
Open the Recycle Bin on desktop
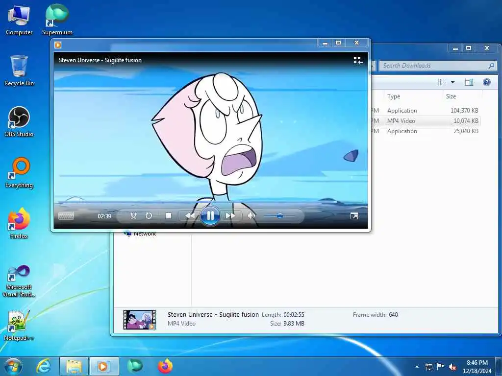19,70
